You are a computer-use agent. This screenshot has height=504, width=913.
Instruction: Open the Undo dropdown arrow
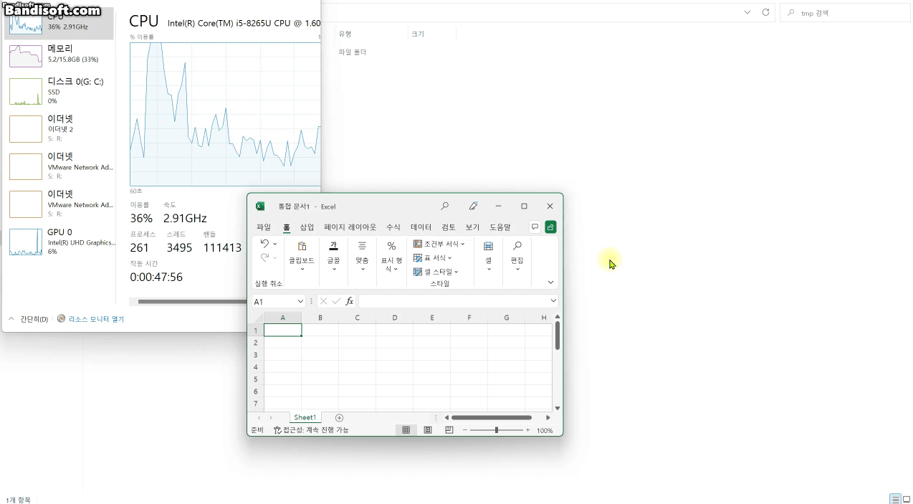pos(275,244)
